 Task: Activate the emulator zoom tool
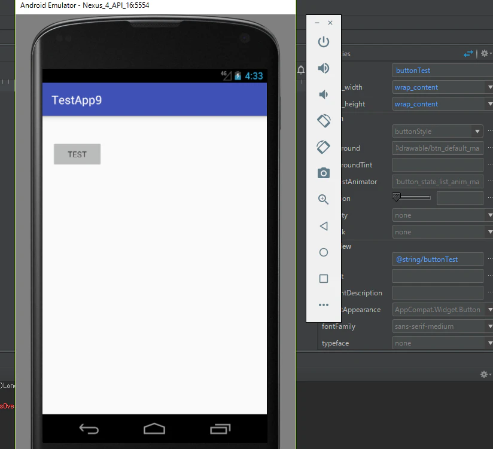[x=324, y=199]
